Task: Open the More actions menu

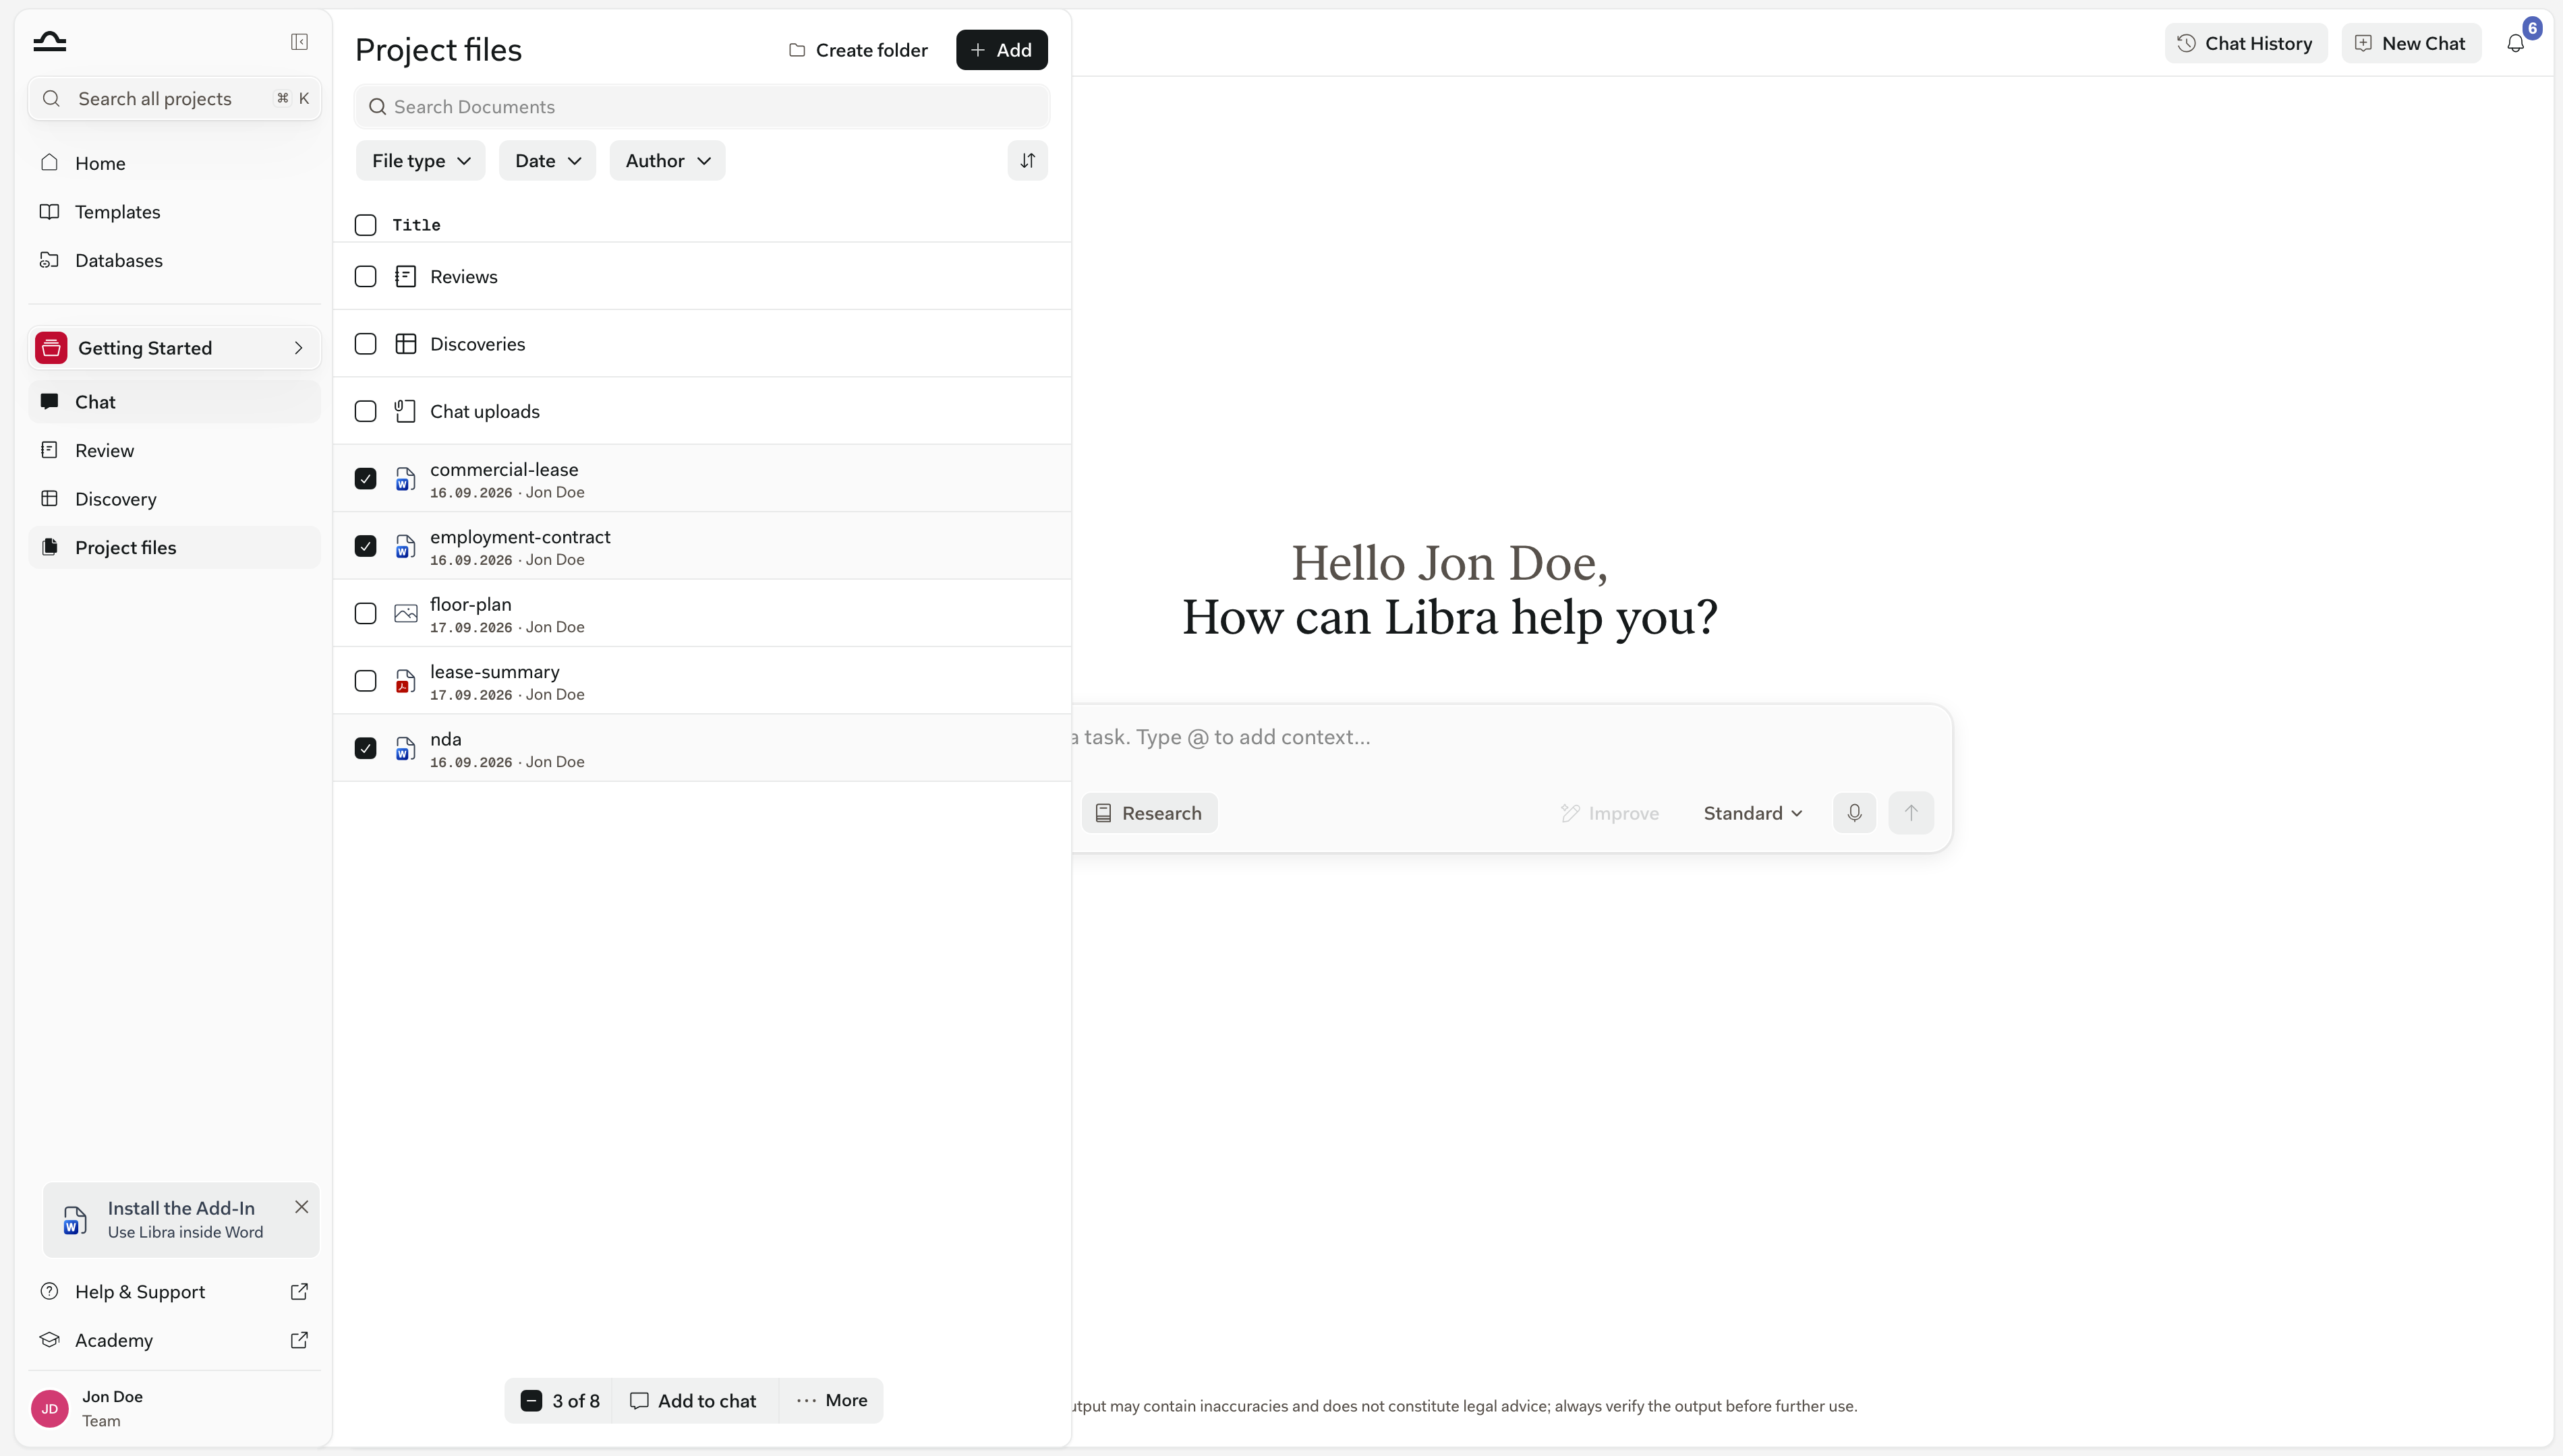Action: (x=832, y=1400)
